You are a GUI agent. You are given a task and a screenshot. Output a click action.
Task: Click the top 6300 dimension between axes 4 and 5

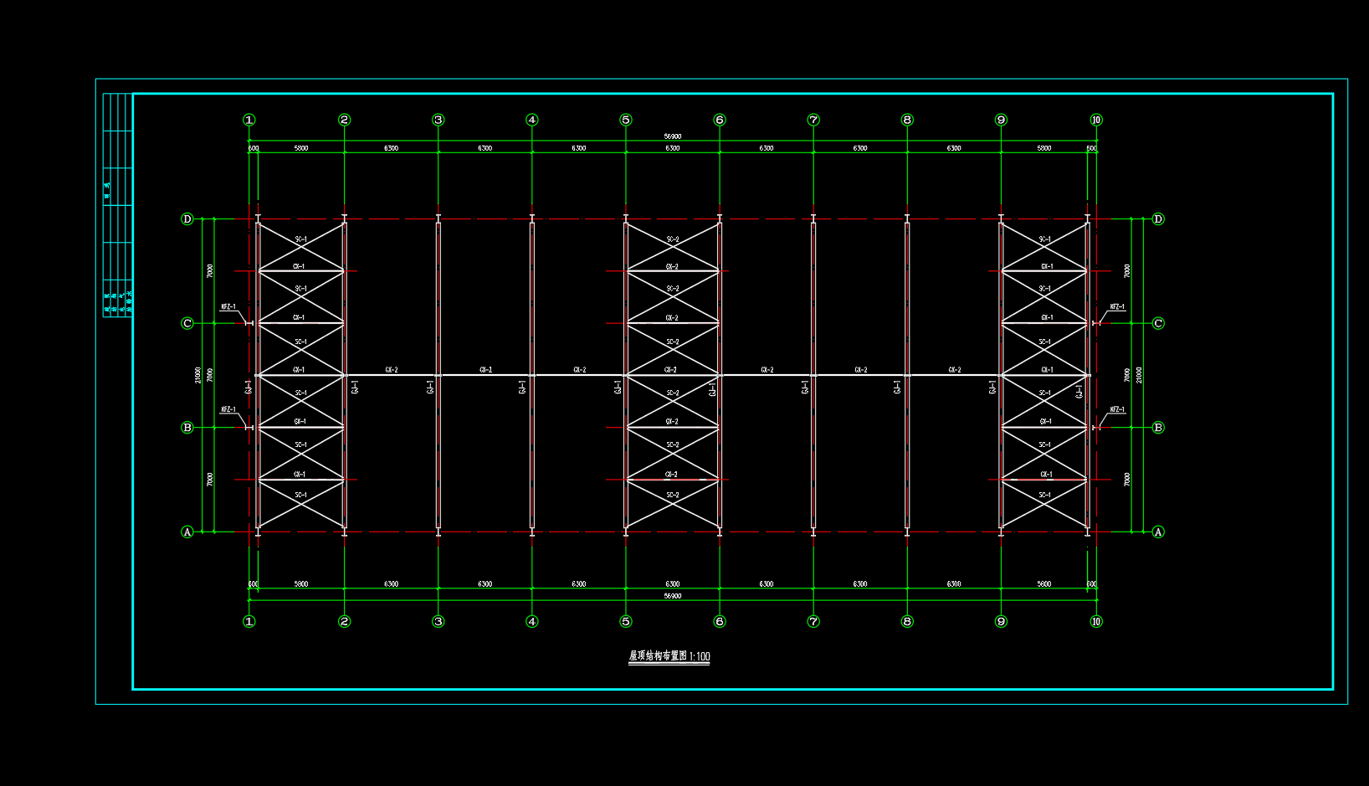click(x=579, y=148)
